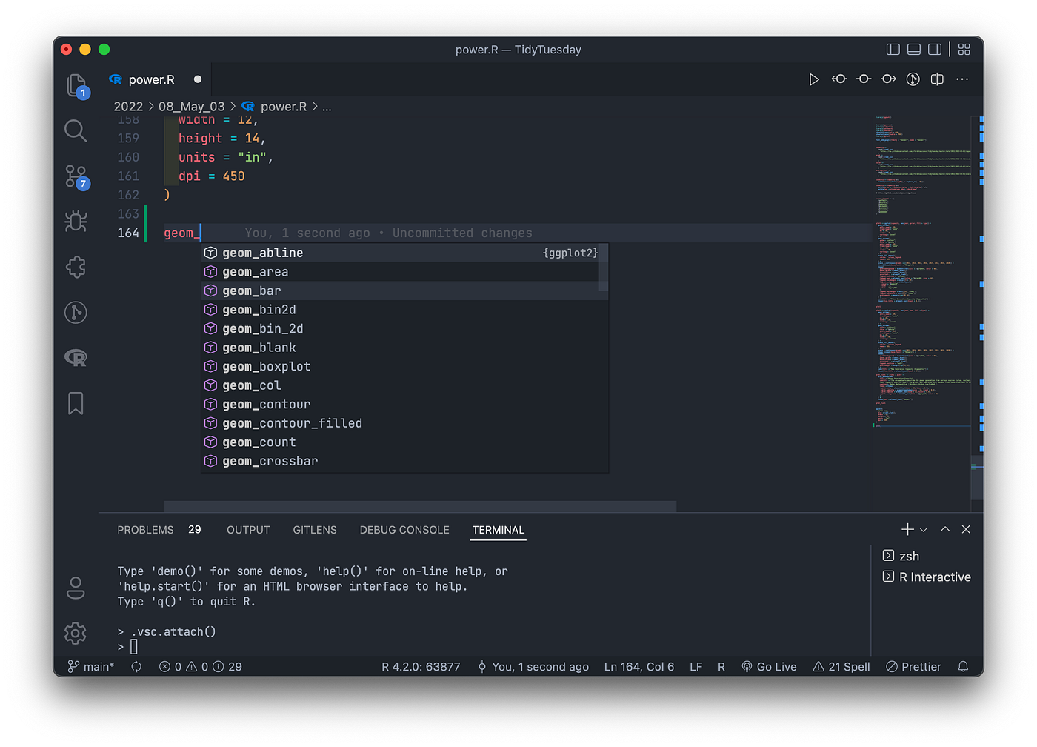Click the Go Live status bar button
1037x747 pixels.
coord(769,667)
